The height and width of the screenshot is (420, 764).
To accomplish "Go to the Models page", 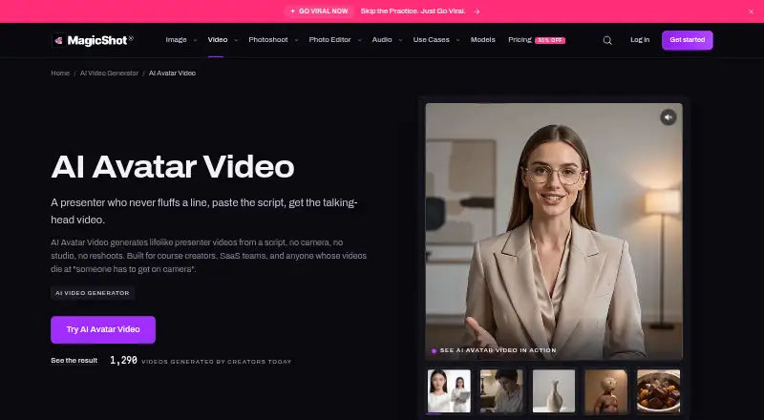I will click(483, 40).
